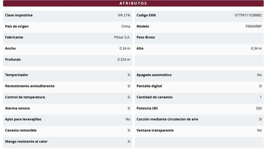The image size is (264, 149).
Task: Click the ATRIBUTOS section header
Action: 133,3
